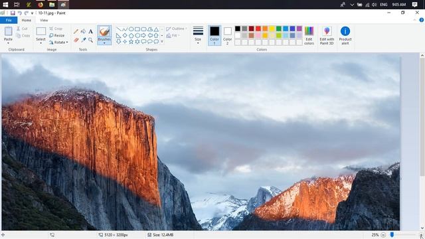Choose the Right triangle shape
The width and height of the screenshot is (425, 239).
click(118, 35)
